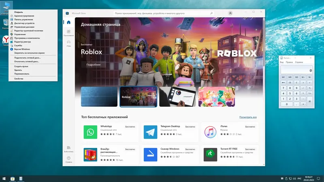Click the MC button in Calculator
This screenshot has height=182, width=324.
click(283, 77)
